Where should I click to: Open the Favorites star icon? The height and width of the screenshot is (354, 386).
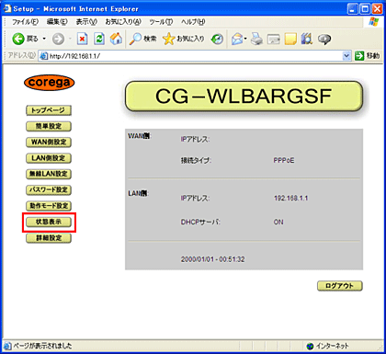click(x=168, y=39)
